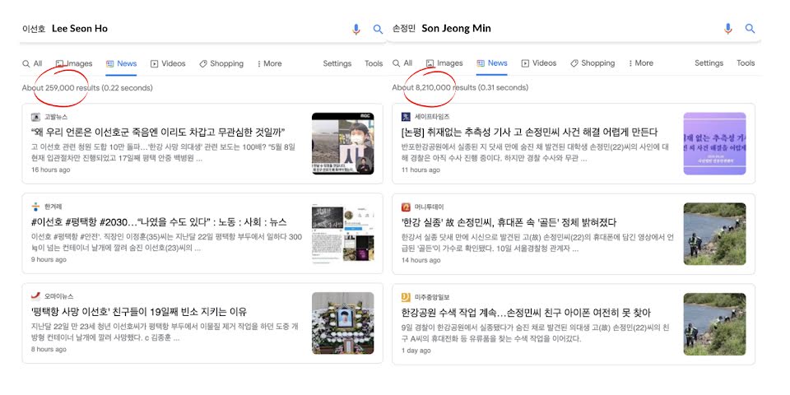The width and height of the screenshot is (790, 395).
Task: Select News tab in Lee Seon Ho results
Action: tap(122, 63)
